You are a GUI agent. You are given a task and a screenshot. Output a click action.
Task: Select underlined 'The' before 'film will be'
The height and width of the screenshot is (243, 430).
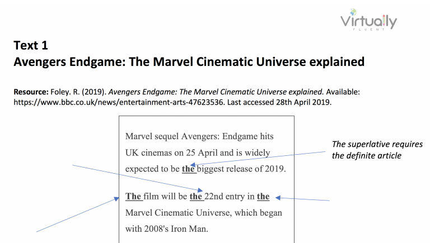tap(133, 196)
